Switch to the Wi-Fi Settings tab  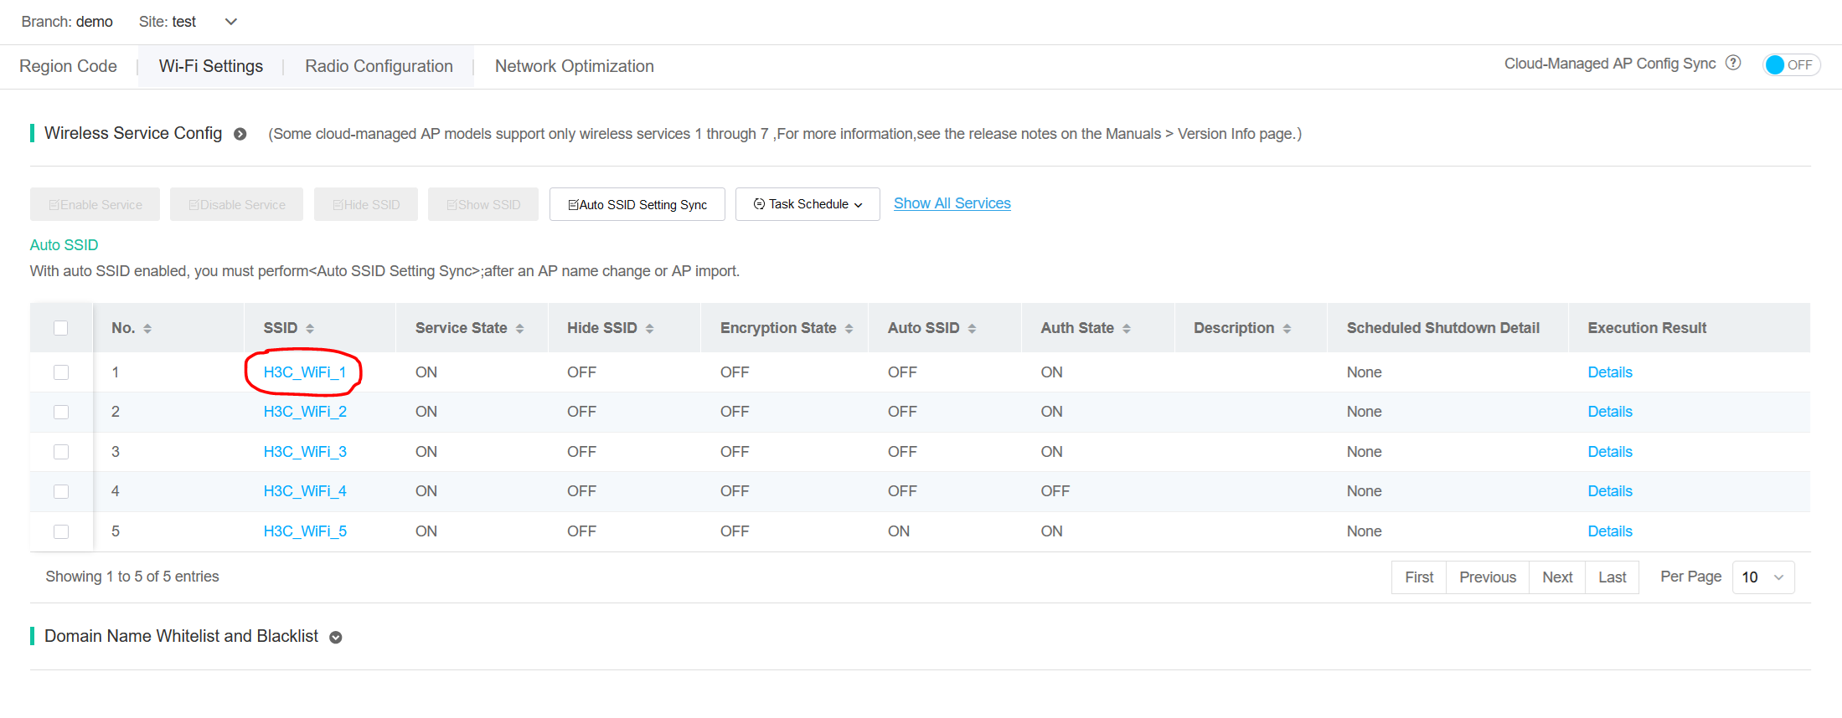pos(211,66)
